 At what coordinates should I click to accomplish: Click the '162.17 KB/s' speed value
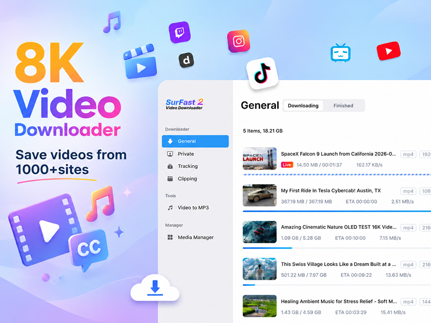point(369,165)
